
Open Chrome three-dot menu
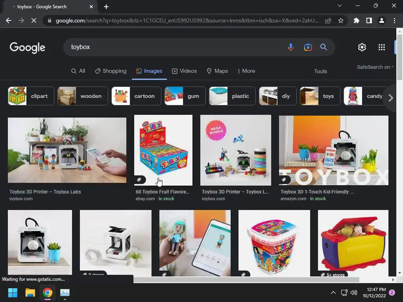pyautogui.click(x=394, y=20)
